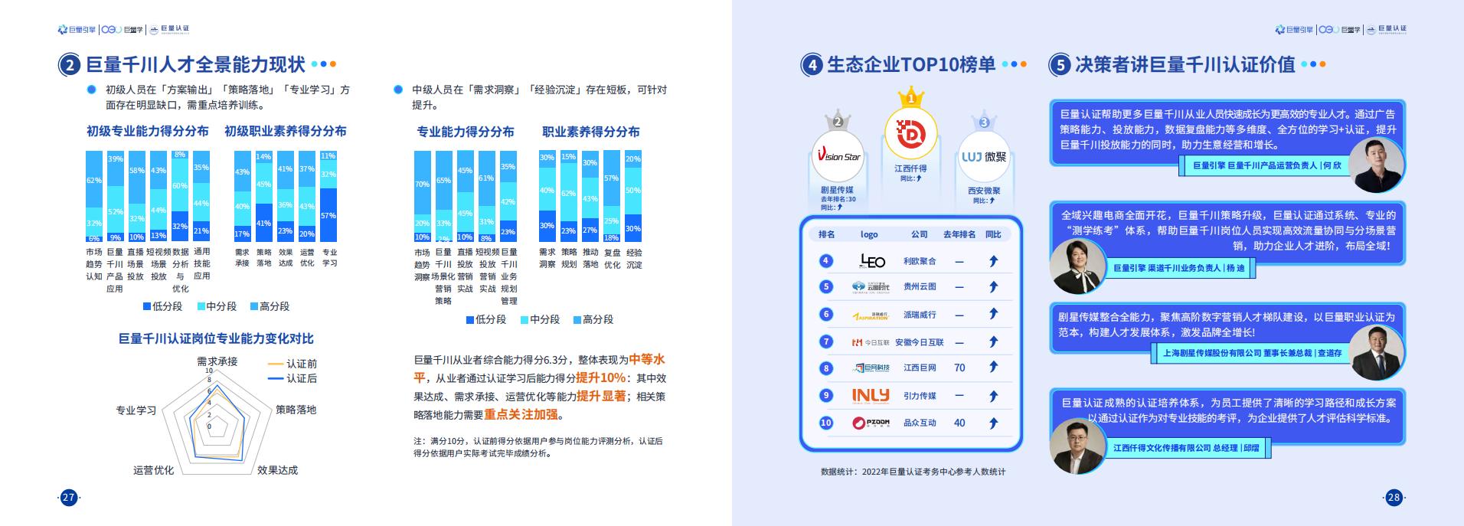Click the 初级专业能力得分分布 chart title
The image size is (1464, 526).
click(148, 132)
